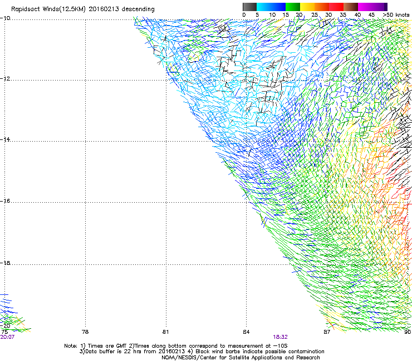Click the purple '18:32' time label
This screenshot has width=412, height=361.
280,337
